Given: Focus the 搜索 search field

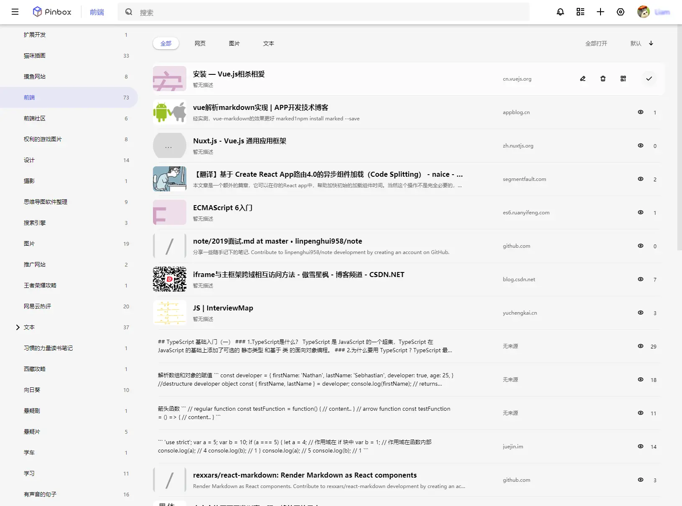Looking at the screenshot, I should coord(324,12).
